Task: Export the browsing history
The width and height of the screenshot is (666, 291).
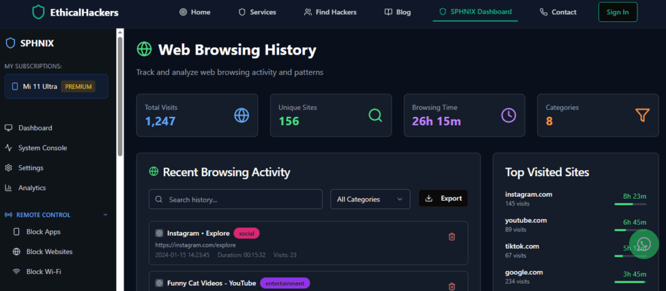Action: coord(443,199)
